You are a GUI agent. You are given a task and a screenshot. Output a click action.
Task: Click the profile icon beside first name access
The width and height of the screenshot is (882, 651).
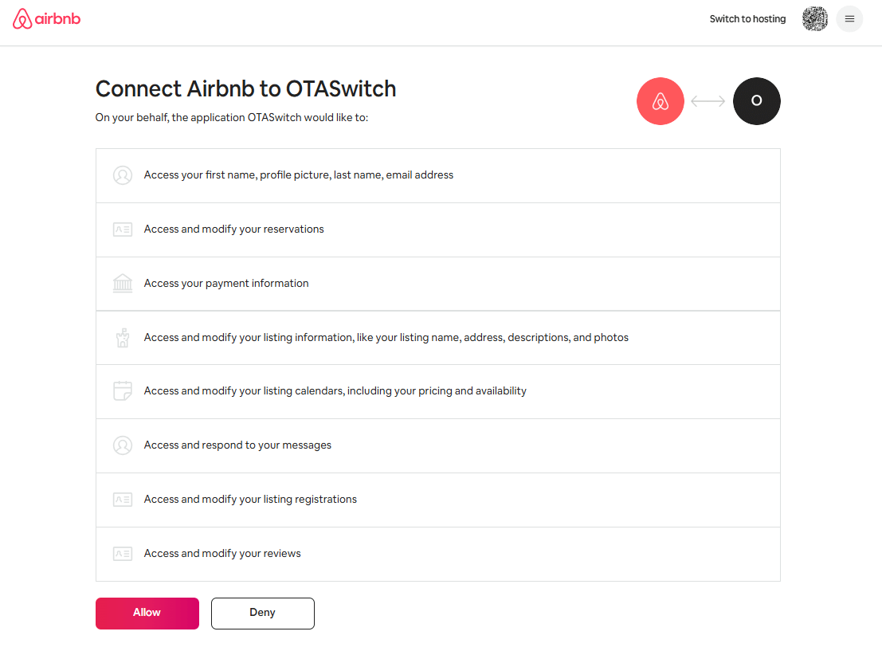pyautogui.click(x=123, y=175)
